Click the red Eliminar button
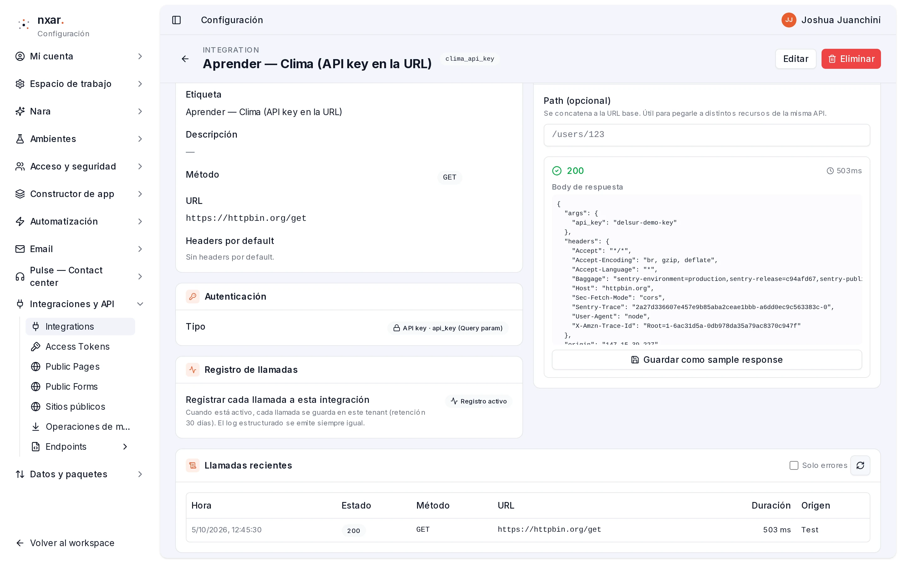Viewport: 901px width, 563px height. click(851, 59)
